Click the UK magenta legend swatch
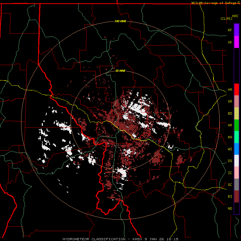This screenshot has width=241, height=241. click(x=236, y=42)
